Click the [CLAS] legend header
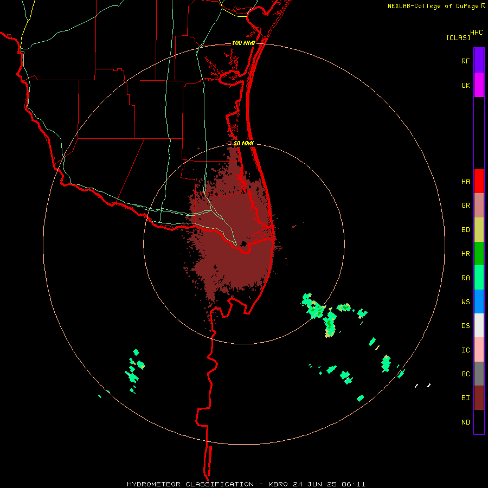The height and width of the screenshot is (488, 488). pos(458,37)
